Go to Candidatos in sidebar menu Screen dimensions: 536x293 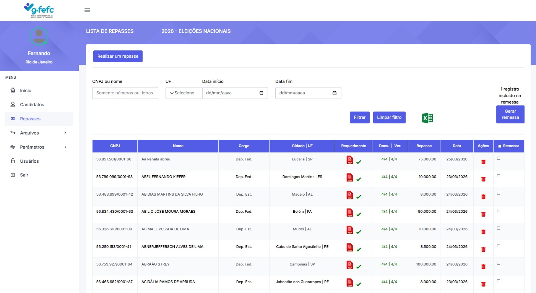[x=32, y=105]
